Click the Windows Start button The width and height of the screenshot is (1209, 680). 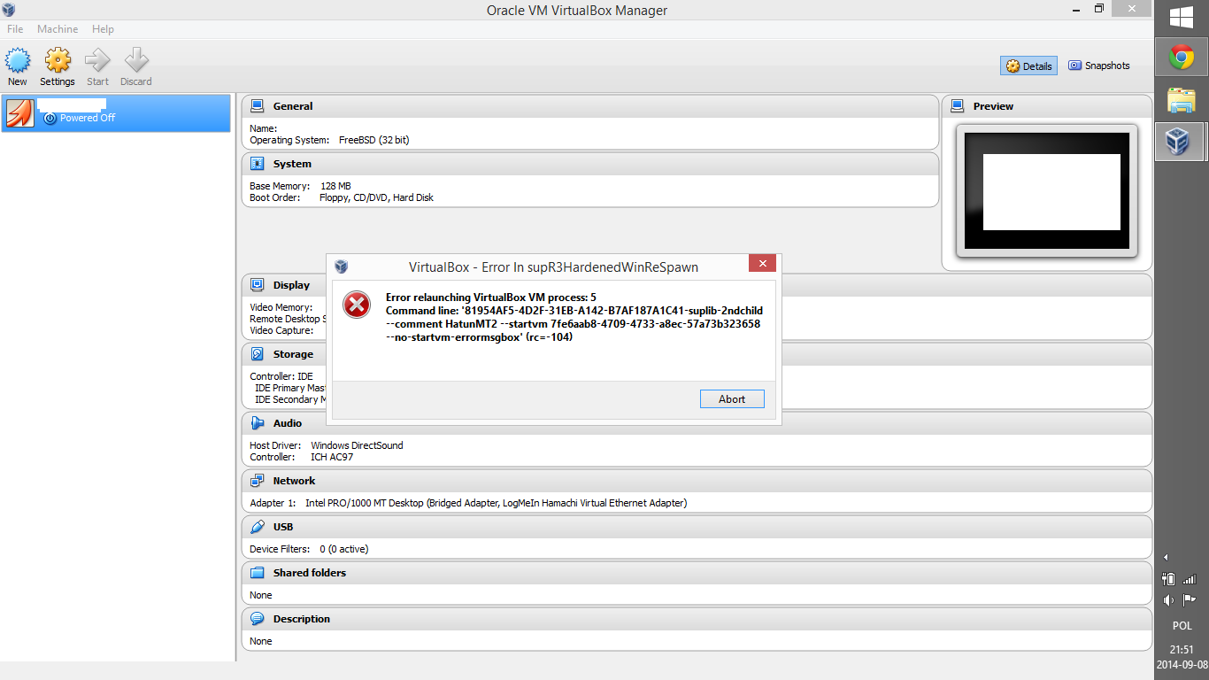click(1182, 17)
